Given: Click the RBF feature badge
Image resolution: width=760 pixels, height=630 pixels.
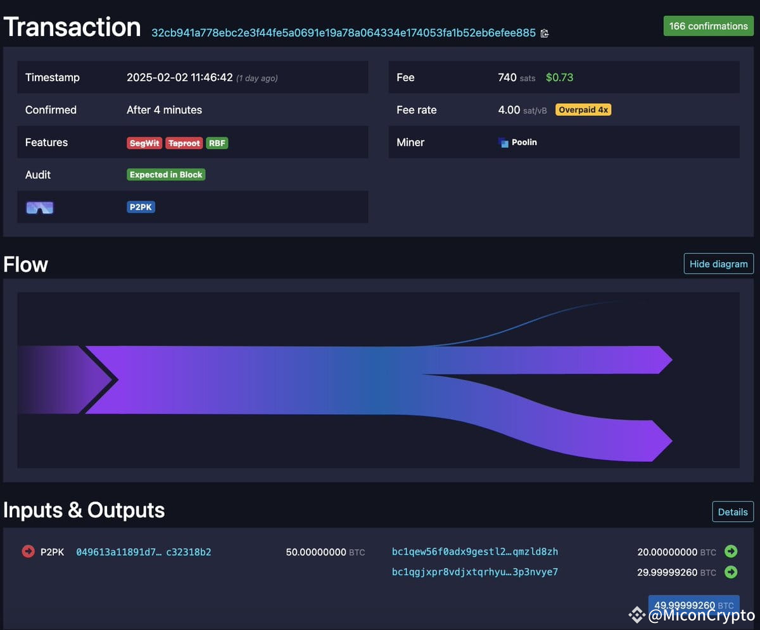Looking at the screenshot, I should [217, 143].
